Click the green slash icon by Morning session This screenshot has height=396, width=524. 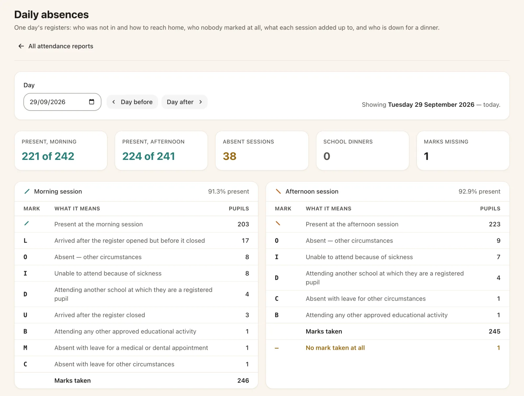tap(27, 191)
